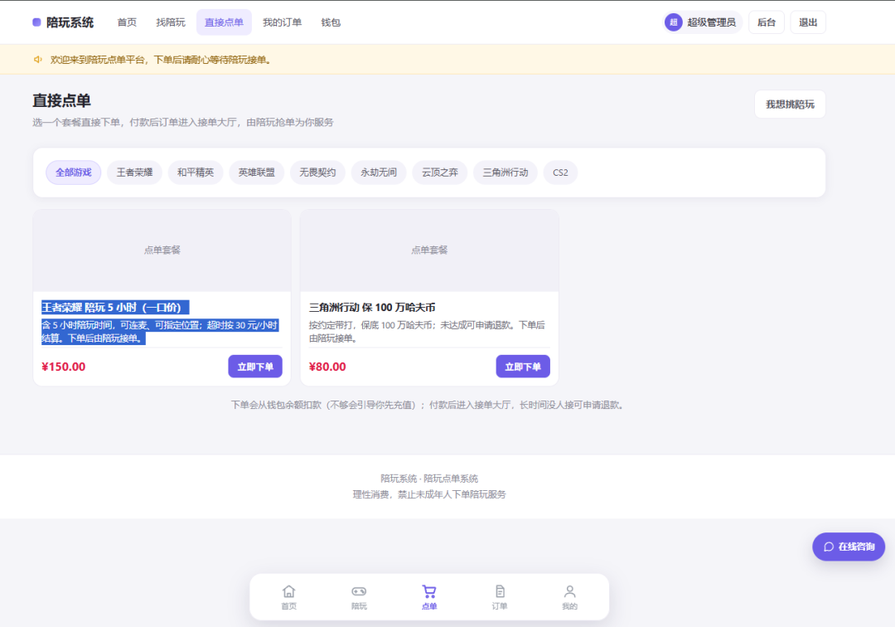Click the 陪玩系统 logo square icon
This screenshot has height=627, width=895.
coord(36,22)
